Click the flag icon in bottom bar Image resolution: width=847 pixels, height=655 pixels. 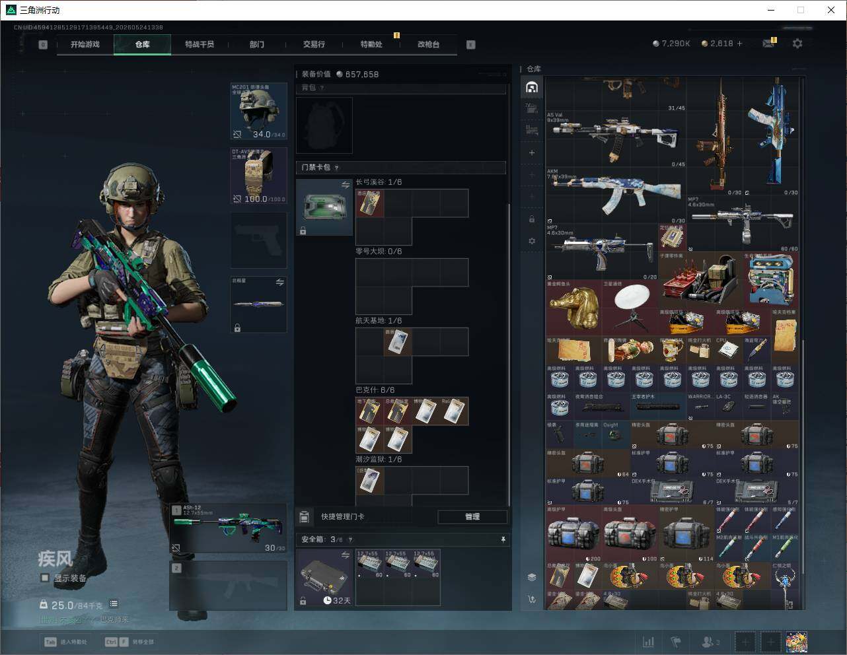coord(675,642)
